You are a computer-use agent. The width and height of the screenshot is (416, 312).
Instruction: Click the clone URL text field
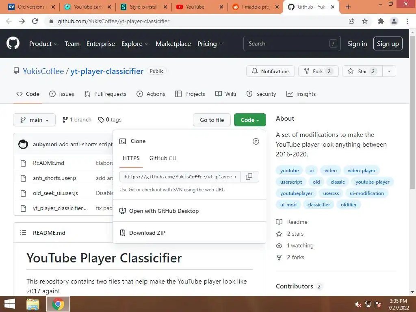[180, 177]
